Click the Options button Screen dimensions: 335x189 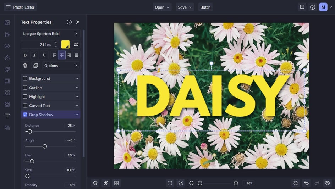click(61, 66)
